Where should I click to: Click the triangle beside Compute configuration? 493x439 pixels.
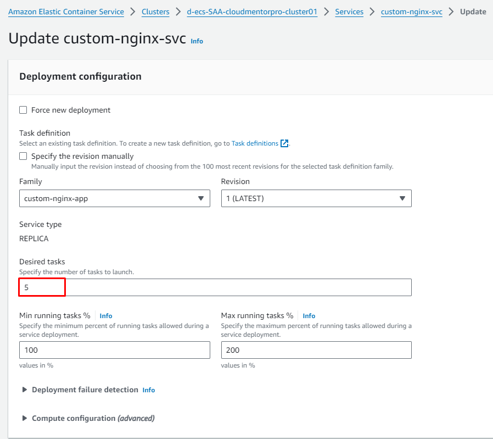[x=24, y=418]
